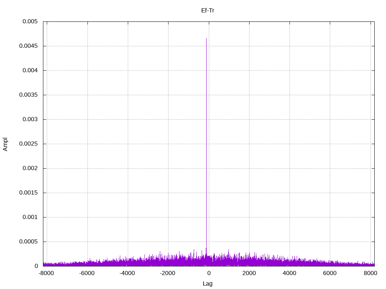This screenshot has width=386, height=289.
Task: Click the "Ampl" y-axis label
Action: 5,144
